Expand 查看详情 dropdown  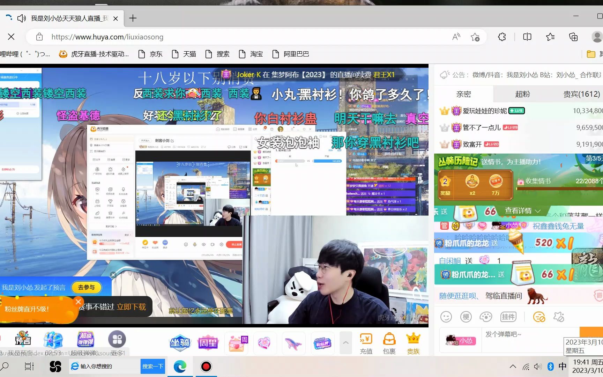[522, 211]
